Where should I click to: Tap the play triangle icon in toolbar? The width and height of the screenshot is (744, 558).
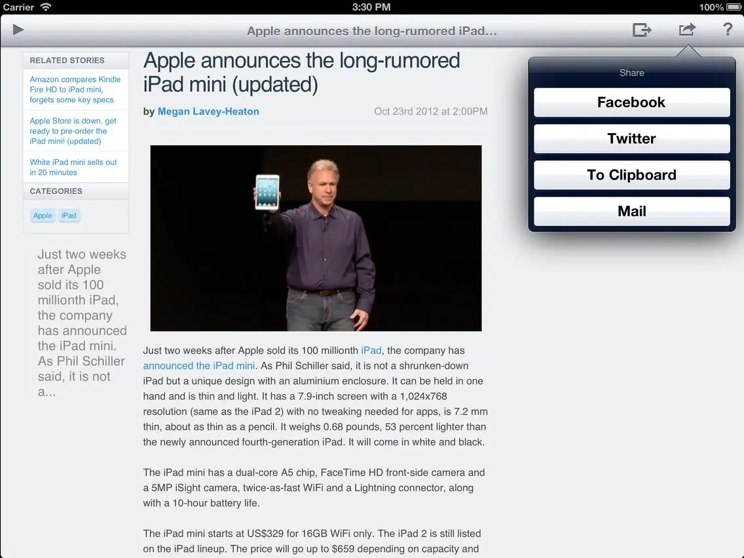18,30
